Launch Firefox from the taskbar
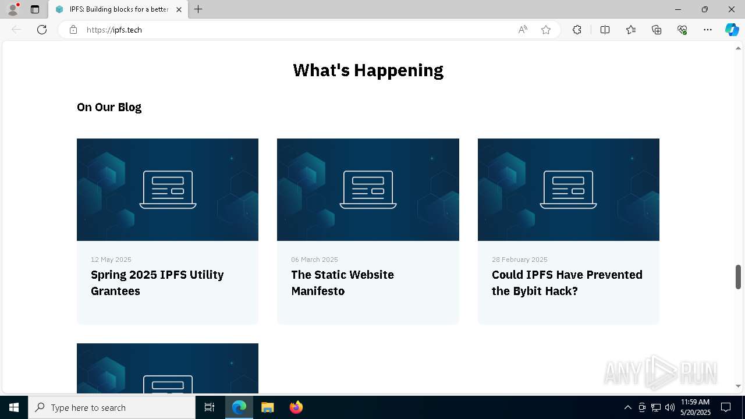Screen dimensions: 745x419 [x=296, y=407]
